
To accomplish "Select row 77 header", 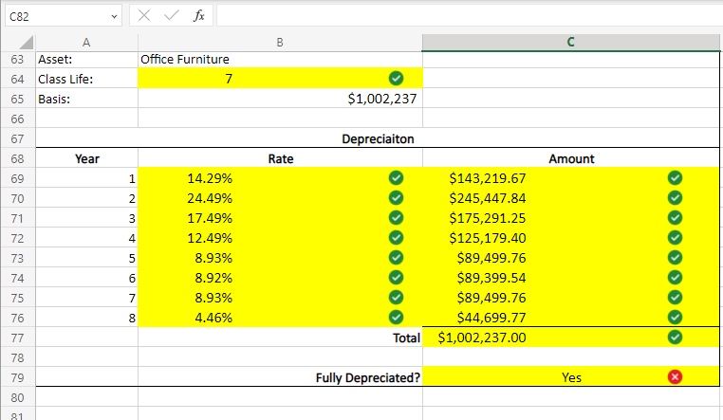I will click(17, 338).
